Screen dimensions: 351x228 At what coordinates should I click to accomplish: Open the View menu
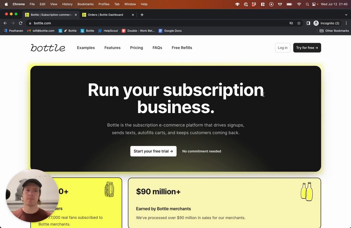coord(54,4)
